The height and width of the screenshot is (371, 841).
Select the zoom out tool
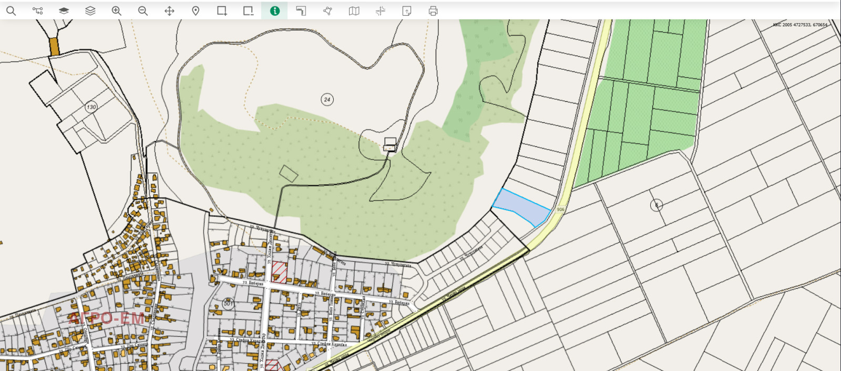coord(143,10)
